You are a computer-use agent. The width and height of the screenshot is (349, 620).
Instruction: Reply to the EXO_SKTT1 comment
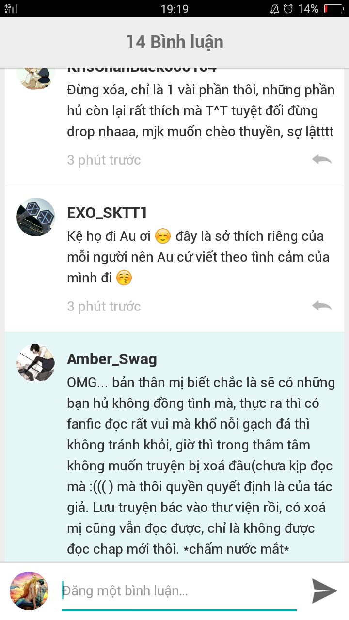322,306
